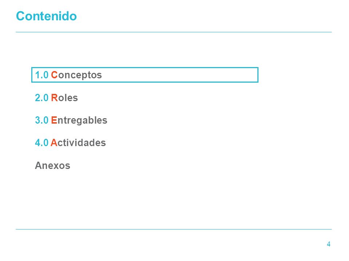Open the "Anexos" entry
Viewport: 349px width, 261px height.
pos(52,166)
